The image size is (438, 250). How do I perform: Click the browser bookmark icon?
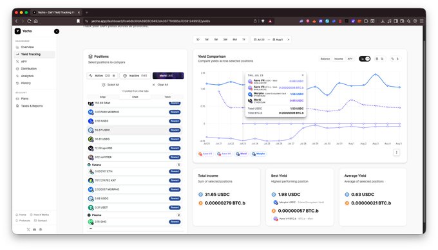pos(78,21)
